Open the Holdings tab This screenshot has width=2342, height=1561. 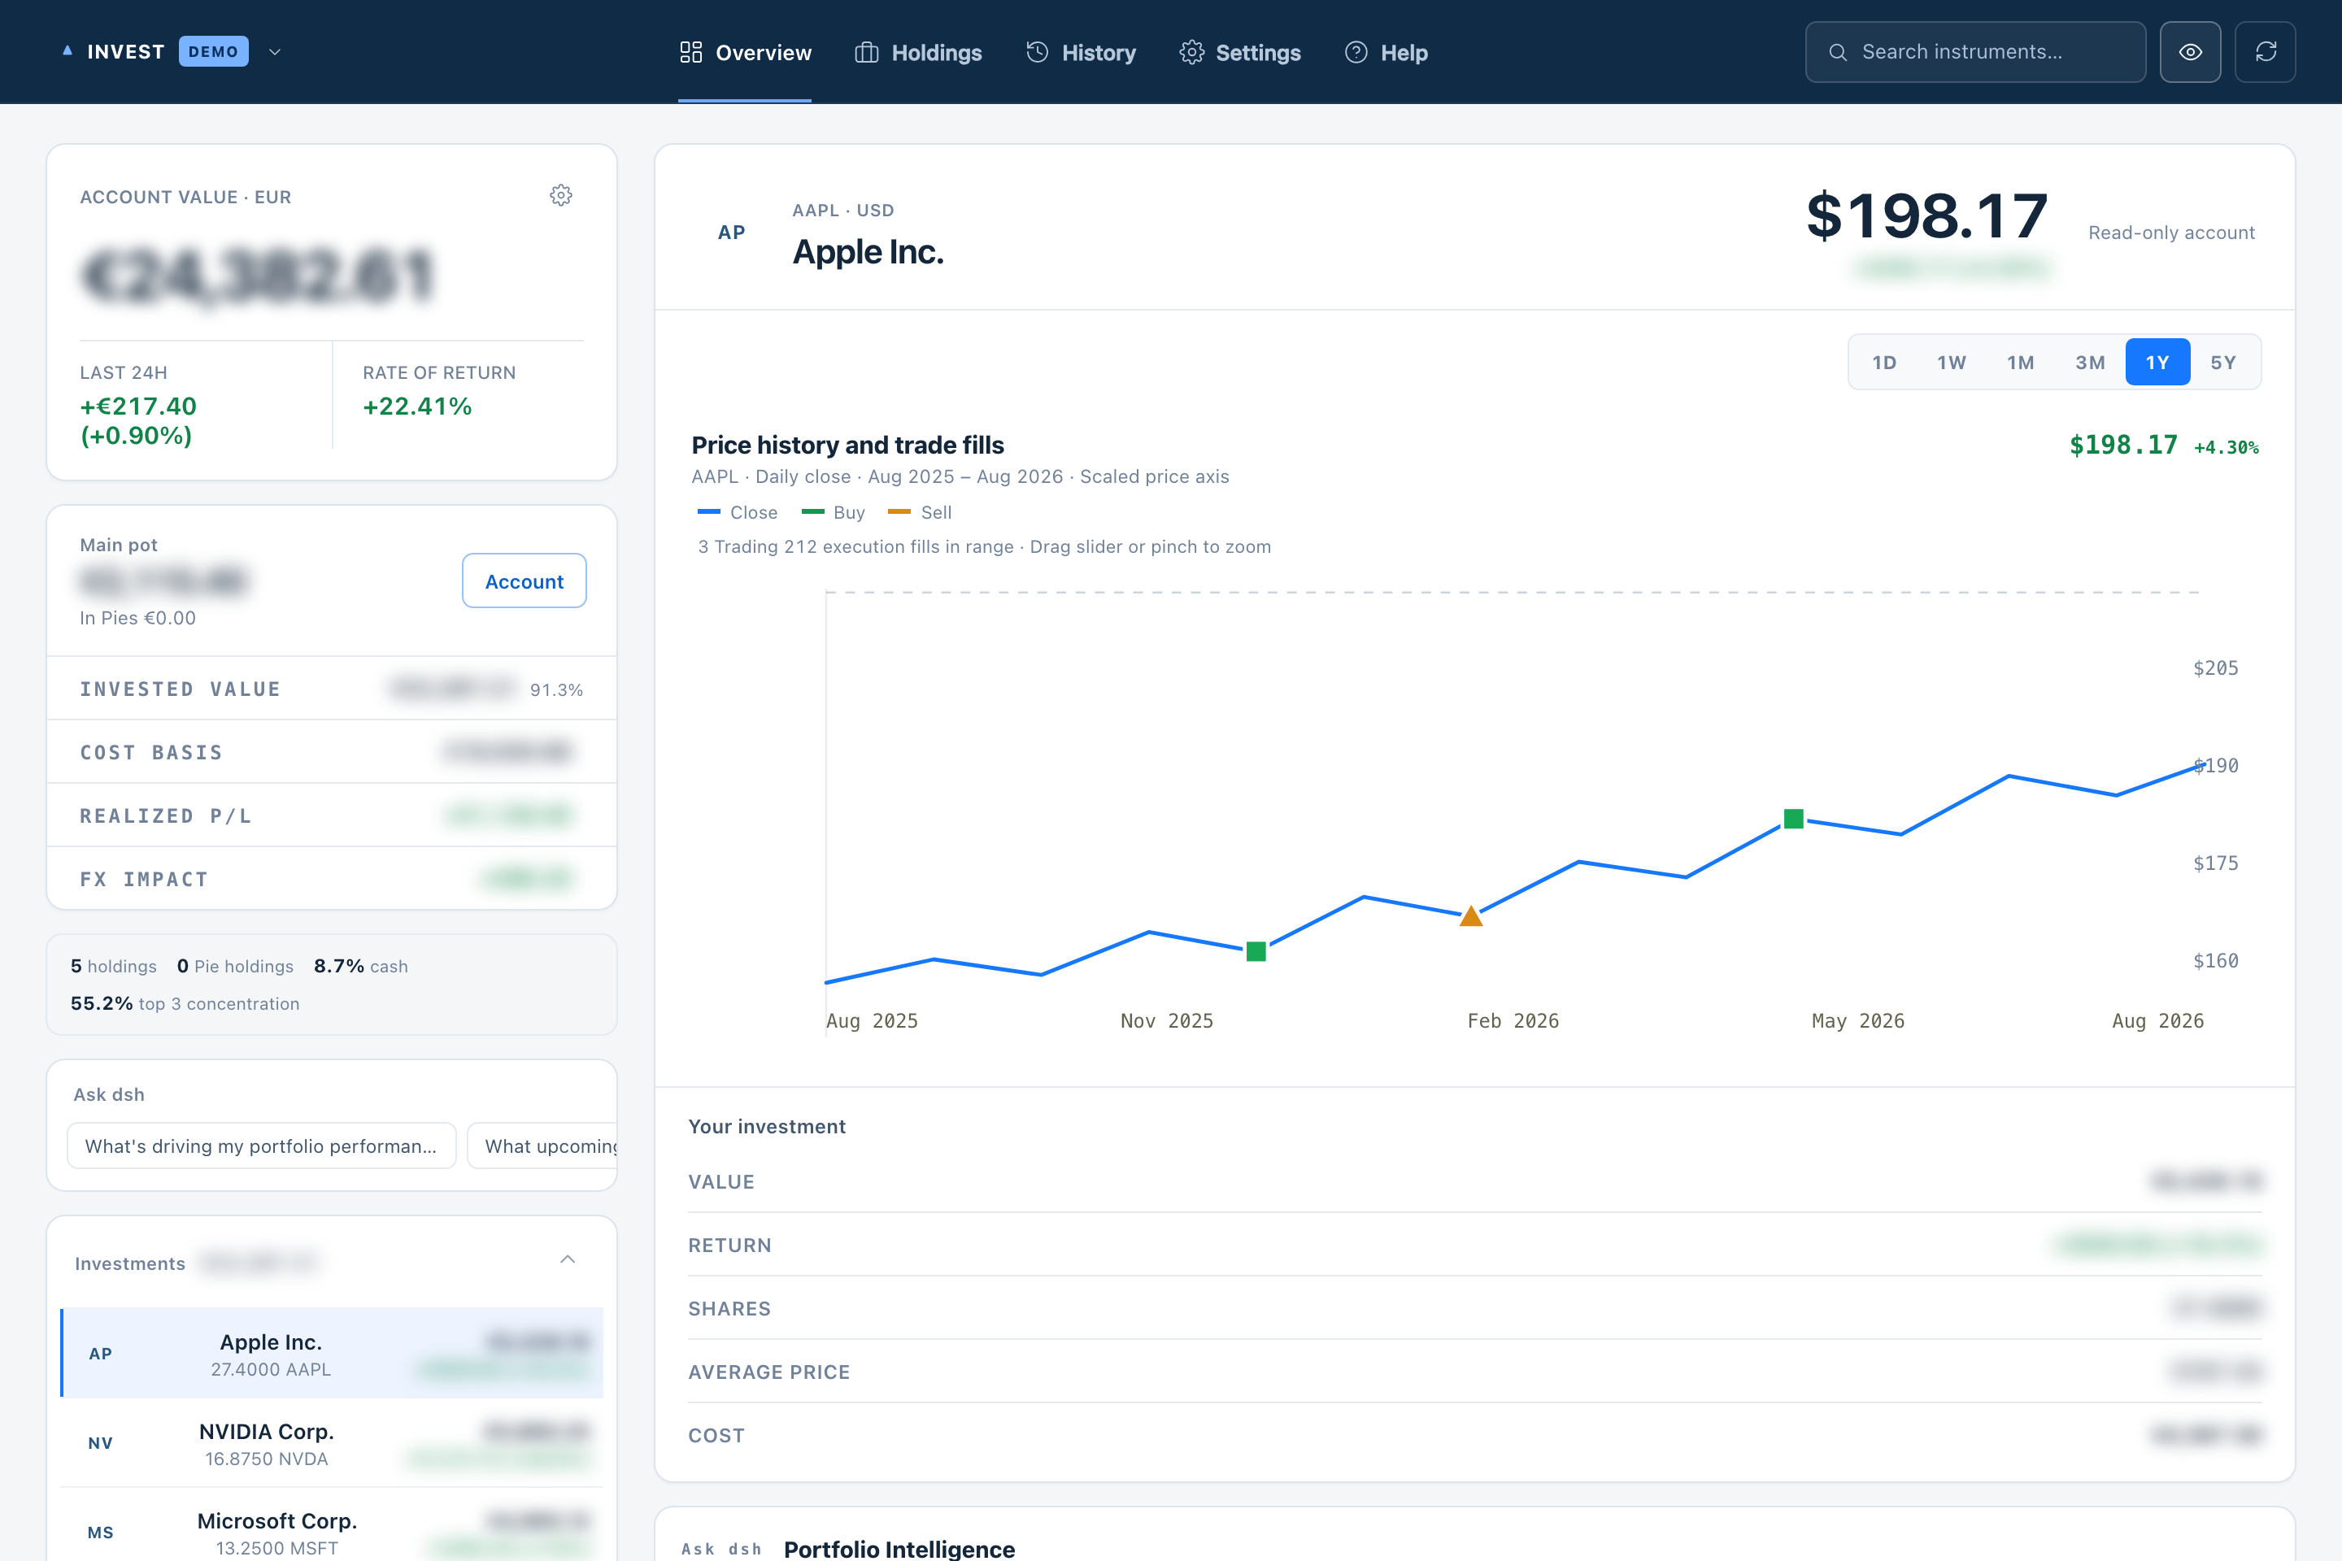coord(918,53)
